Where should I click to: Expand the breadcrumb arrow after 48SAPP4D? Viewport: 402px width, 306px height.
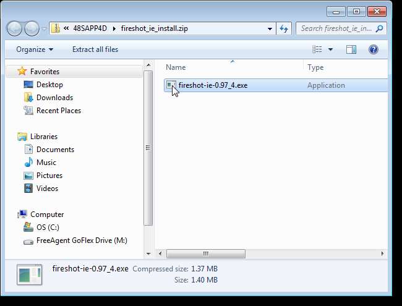coord(114,28)
